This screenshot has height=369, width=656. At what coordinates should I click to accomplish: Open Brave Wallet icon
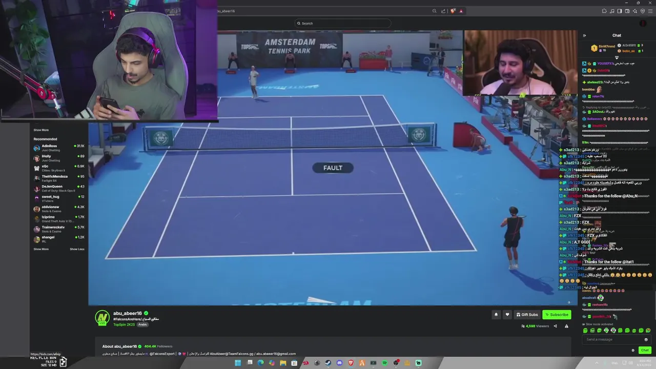[x=627, y=11]
